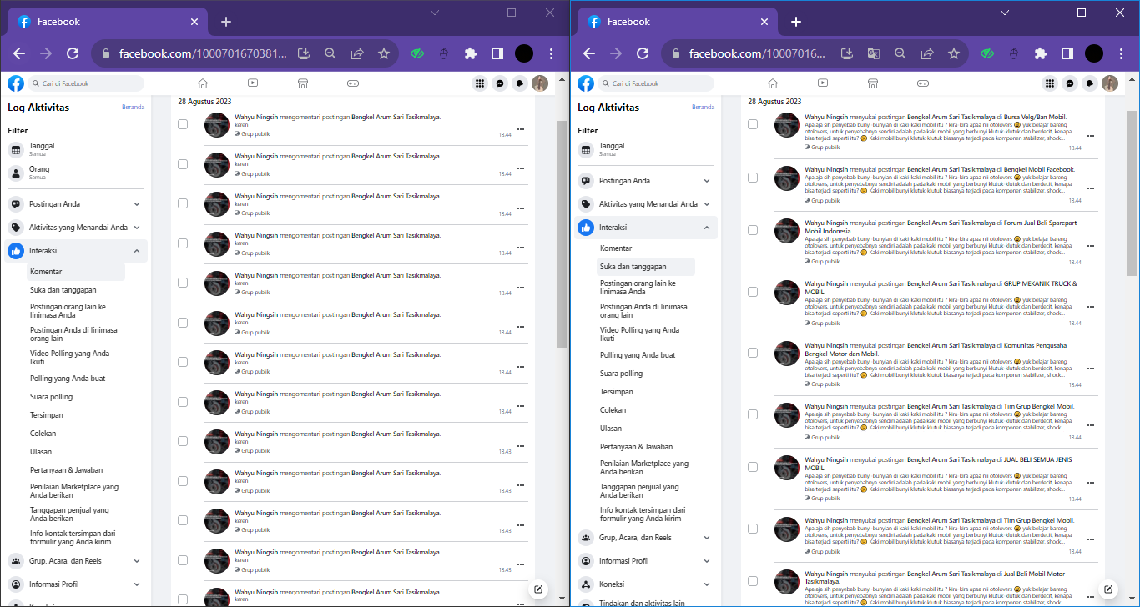Viewport: 1140px width, 607px height.
Task: Bookmark the page with star icon in right window
Action: (x=954, y=53)
